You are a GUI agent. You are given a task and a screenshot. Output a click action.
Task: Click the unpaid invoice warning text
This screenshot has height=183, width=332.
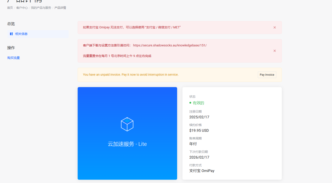131,75
